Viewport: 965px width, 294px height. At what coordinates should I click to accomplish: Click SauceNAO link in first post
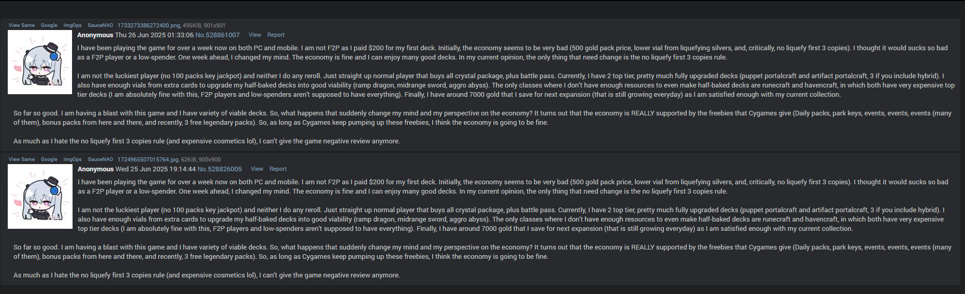[101, 25]
